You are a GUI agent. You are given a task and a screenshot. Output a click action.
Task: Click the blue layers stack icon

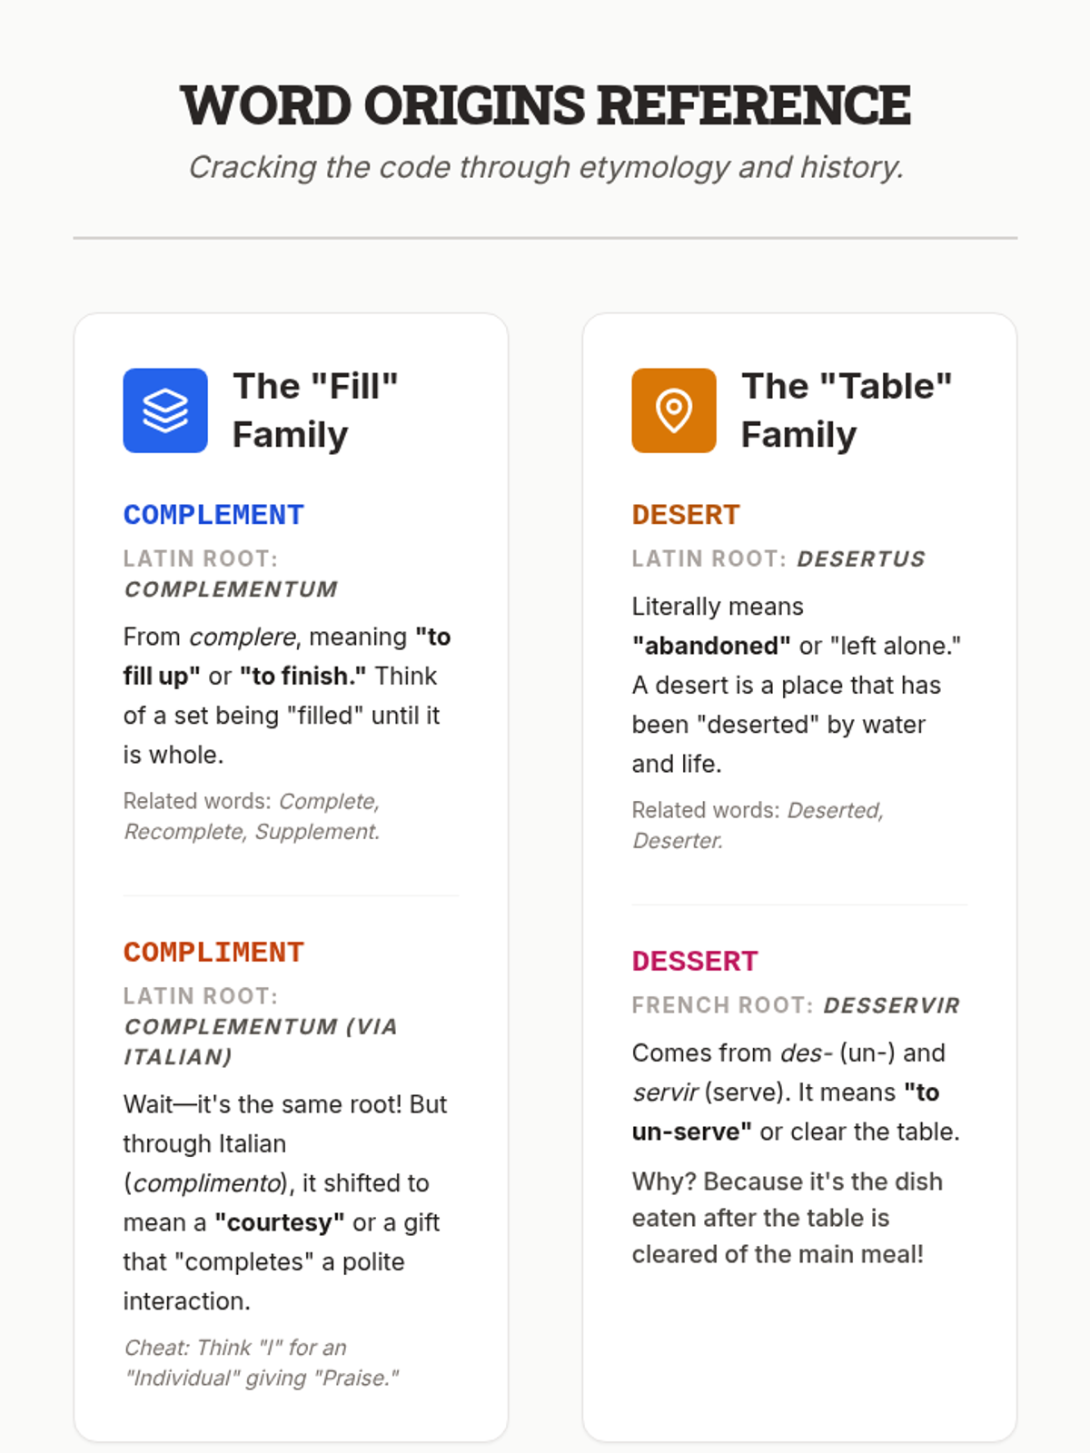click(165, 410)
